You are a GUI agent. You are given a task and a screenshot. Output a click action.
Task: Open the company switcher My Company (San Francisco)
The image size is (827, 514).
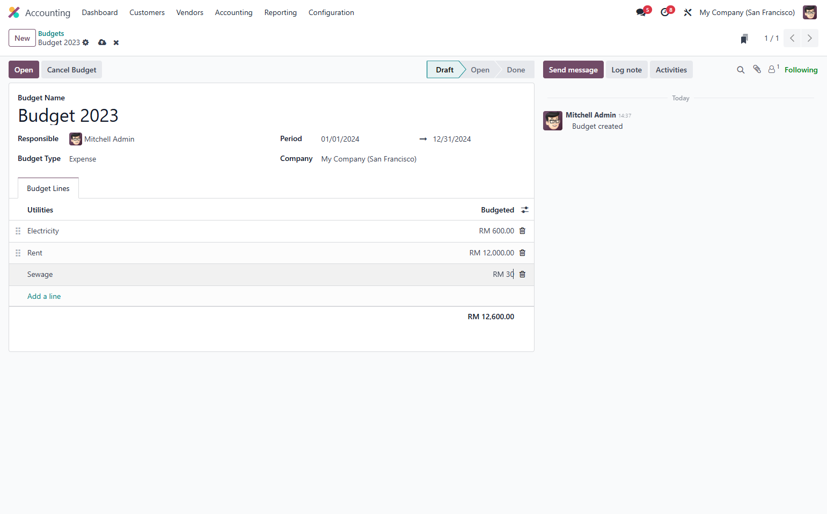(747, 12)
